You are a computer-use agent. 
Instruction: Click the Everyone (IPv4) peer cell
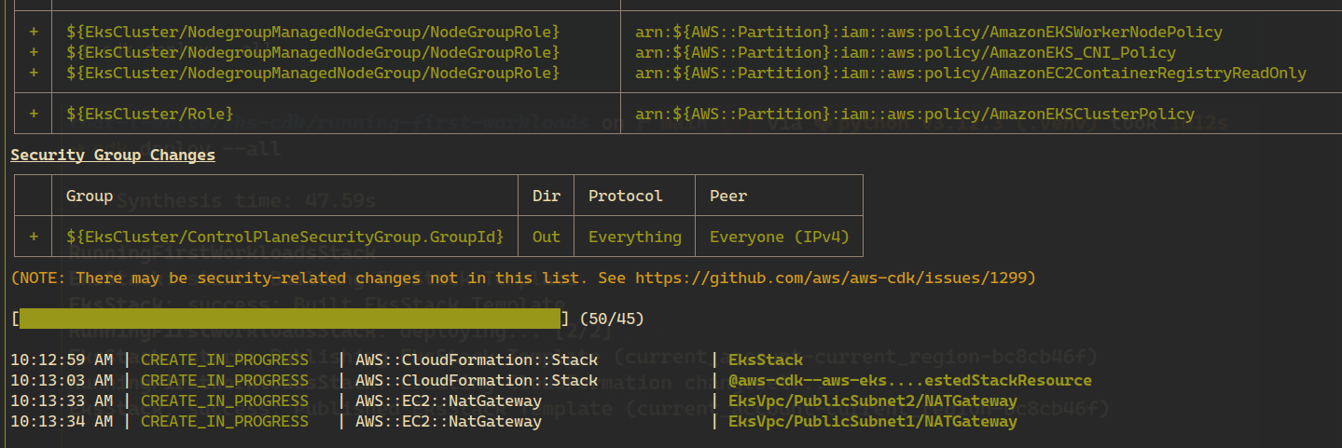(x=780, y=237)
